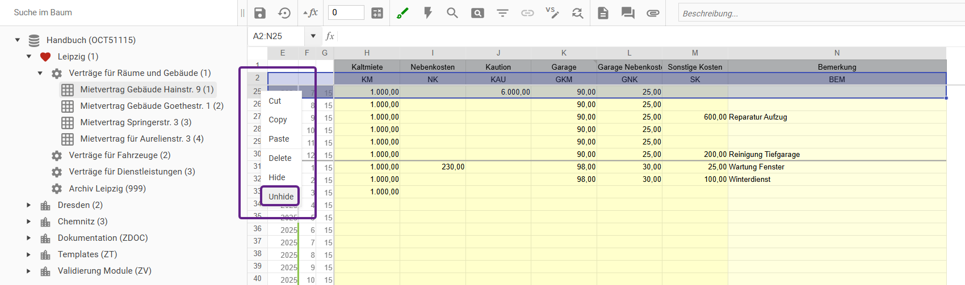The height and width of the screenshot is (285, 965).
Task: Select Delete in the context menu
Action: [280, 158]
